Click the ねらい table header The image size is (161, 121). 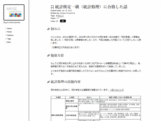click(x=89, y=97)
